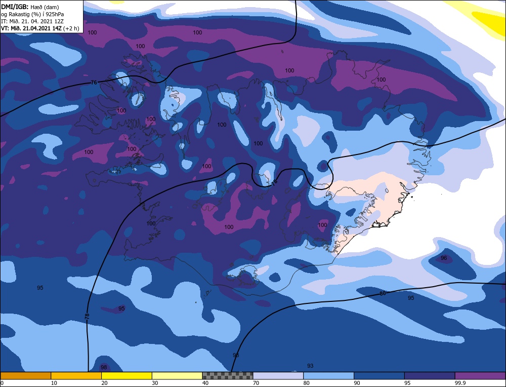Select the lavender 70–80 legend swatch

pyautogui.click(x=278, y=375)
